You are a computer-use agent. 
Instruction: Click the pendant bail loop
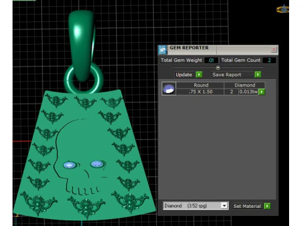coord(82,45)
